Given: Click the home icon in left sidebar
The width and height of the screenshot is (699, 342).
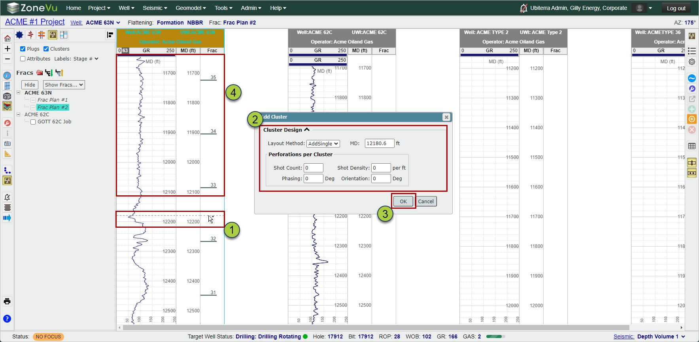Looking at the screenshot, I should [7, 38].
